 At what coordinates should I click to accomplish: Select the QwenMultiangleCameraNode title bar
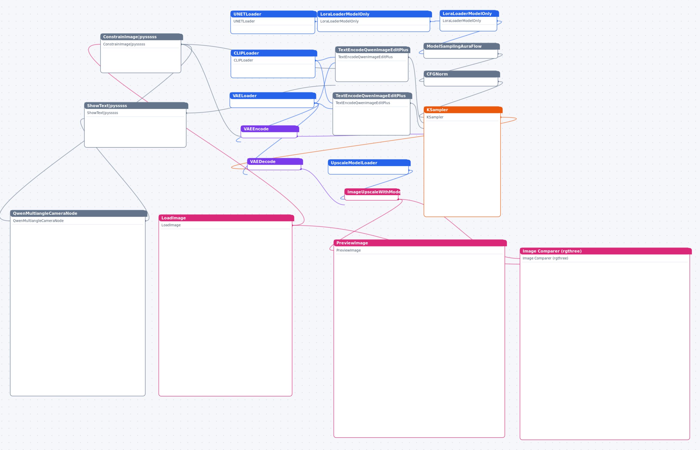pos(79,213)
